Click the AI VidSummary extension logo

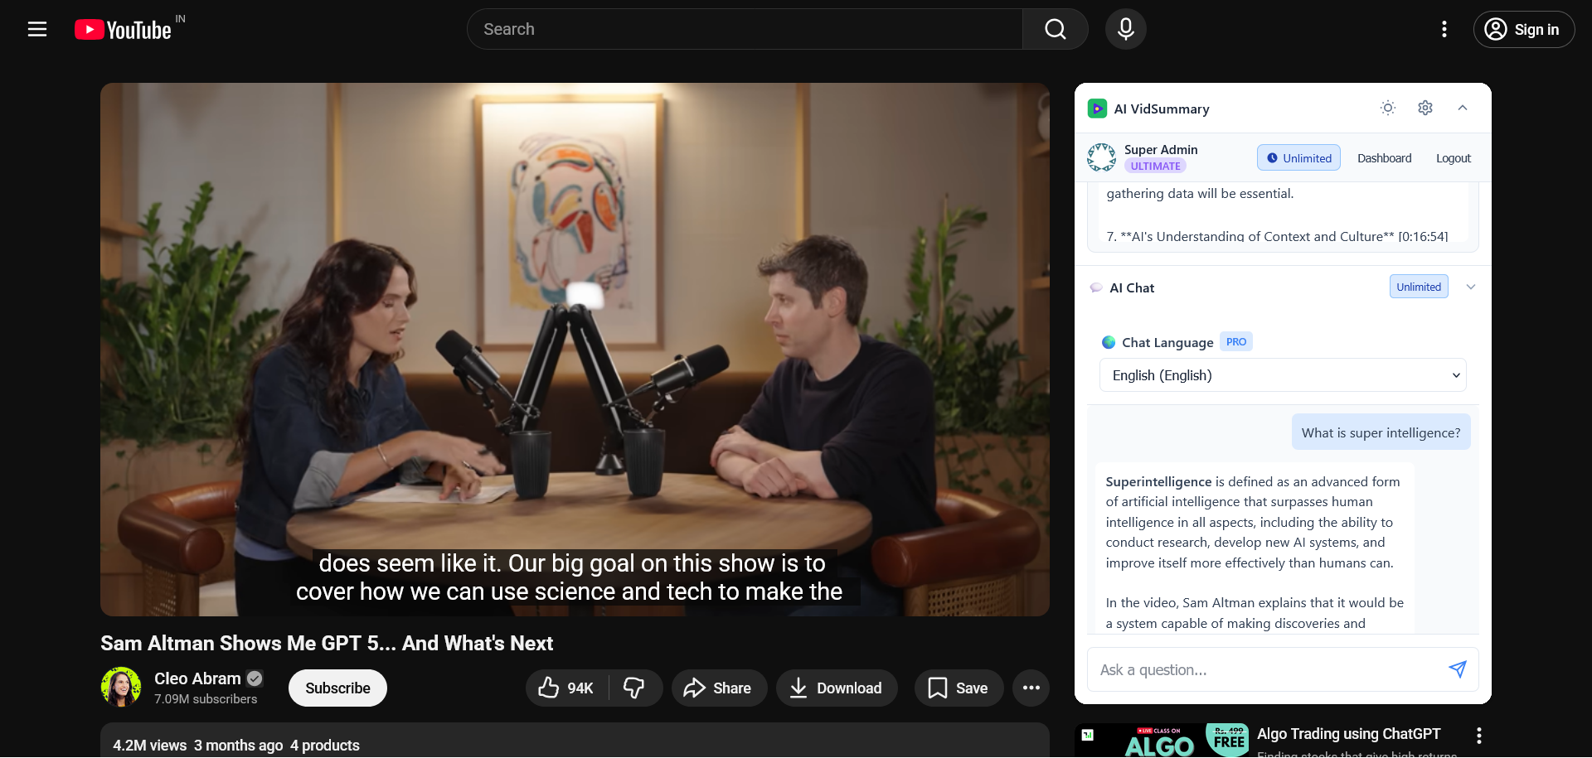pyautogui.click(x=1098, y=108)
